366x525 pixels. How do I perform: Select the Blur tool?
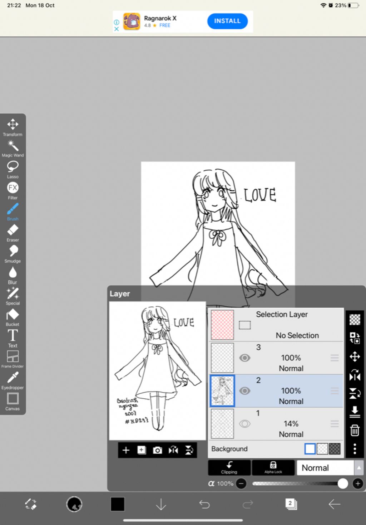[13, 275]
